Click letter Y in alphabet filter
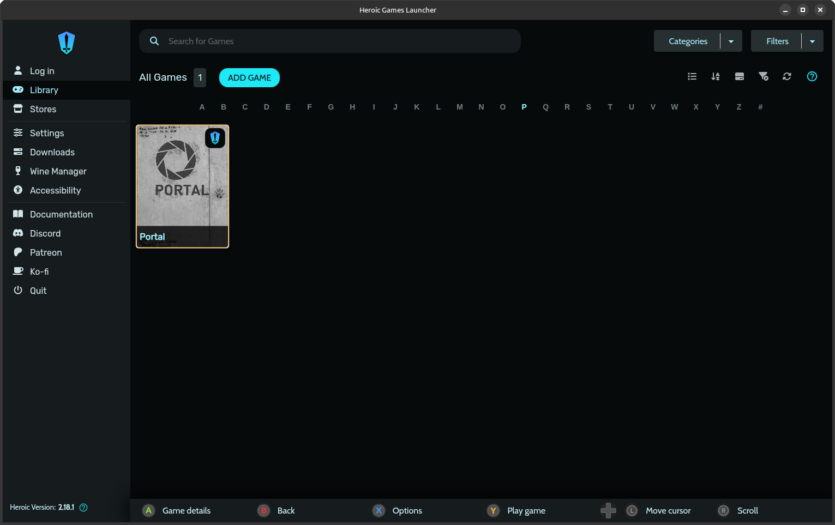The image size is (835, 525). (718, 107)
